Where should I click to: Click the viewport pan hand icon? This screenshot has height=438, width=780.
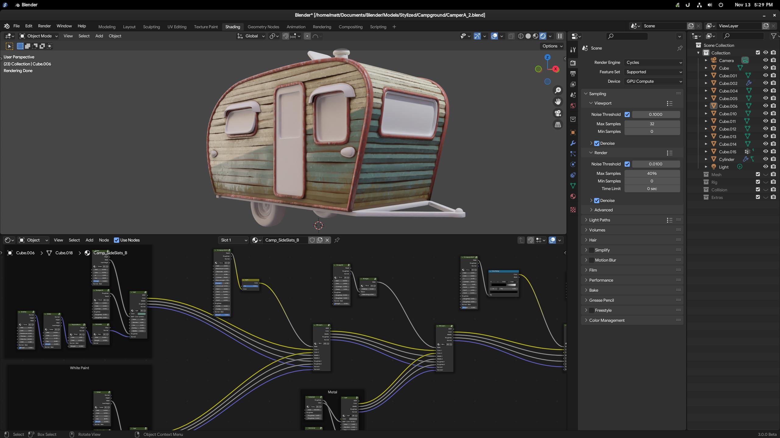click(x=558, y=102)
